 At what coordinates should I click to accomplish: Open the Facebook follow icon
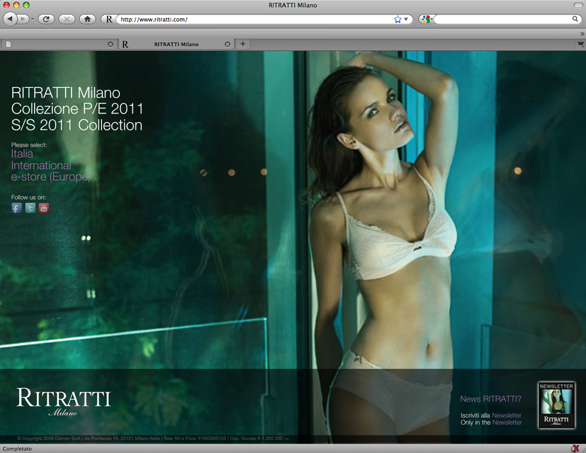coord(17,208)
